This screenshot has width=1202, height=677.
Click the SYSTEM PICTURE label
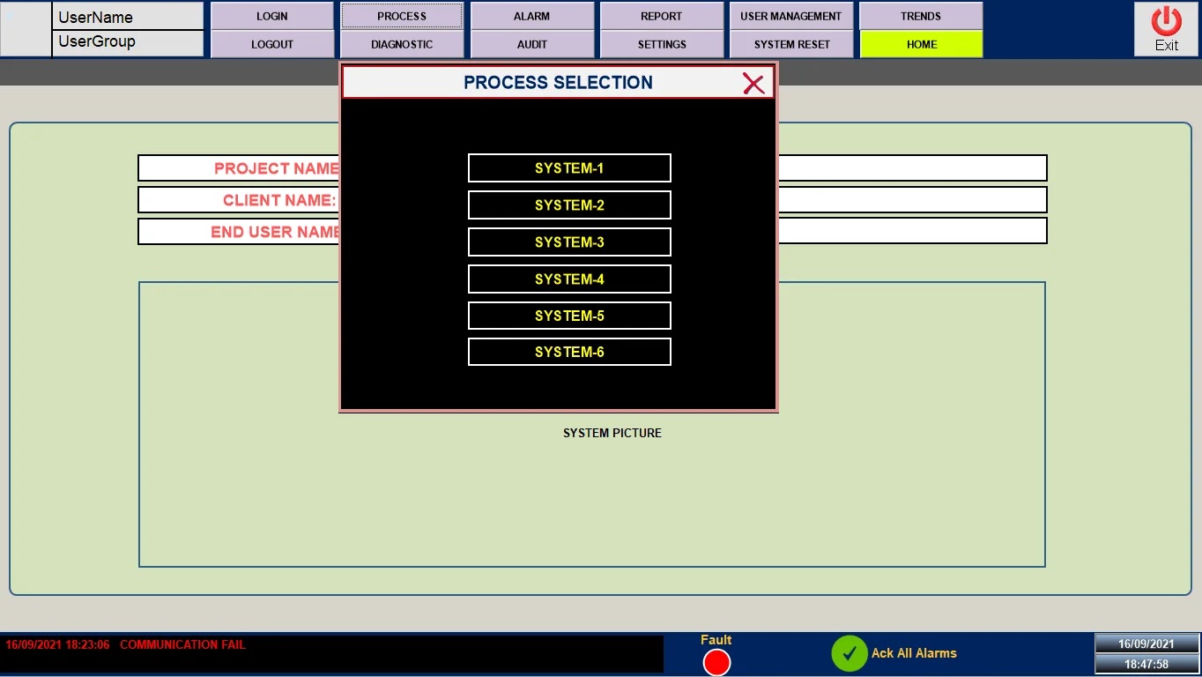[x=612, y=433]
